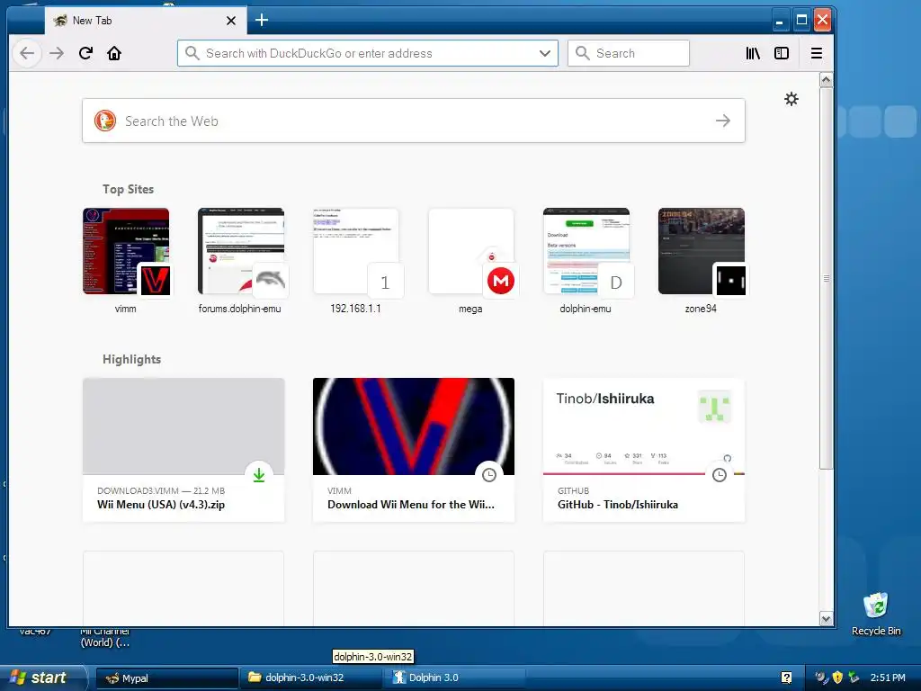Viewport: 921px width, 691px height.
Task: Click the V favicon badge on vimm tile
Action: click(x=155, y=281)
